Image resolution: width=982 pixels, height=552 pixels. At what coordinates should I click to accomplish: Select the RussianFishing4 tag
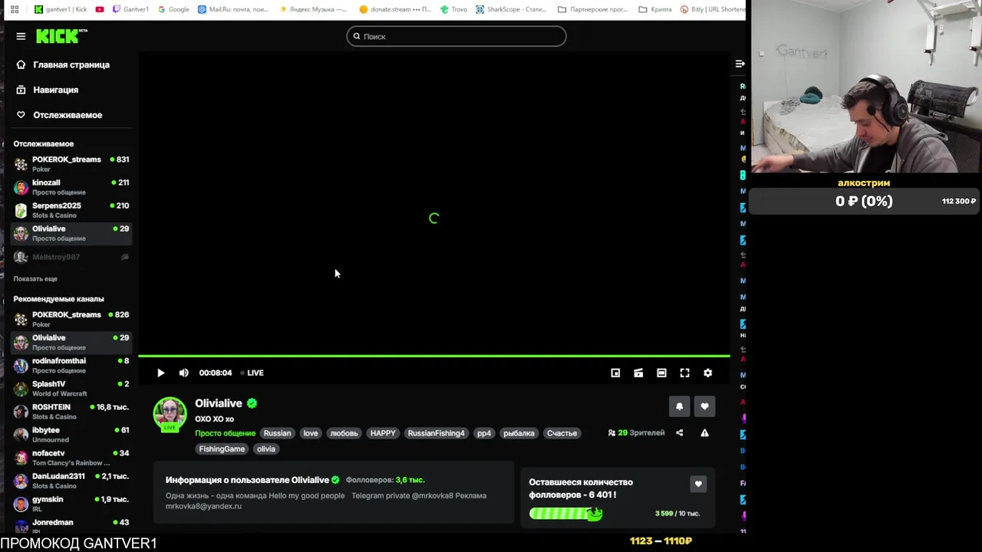tap(436, 433)
